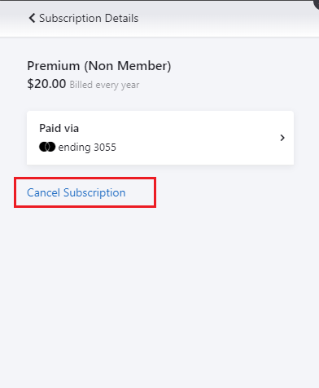
Task: Click the Billed every year label
Action: click(104, 85)
